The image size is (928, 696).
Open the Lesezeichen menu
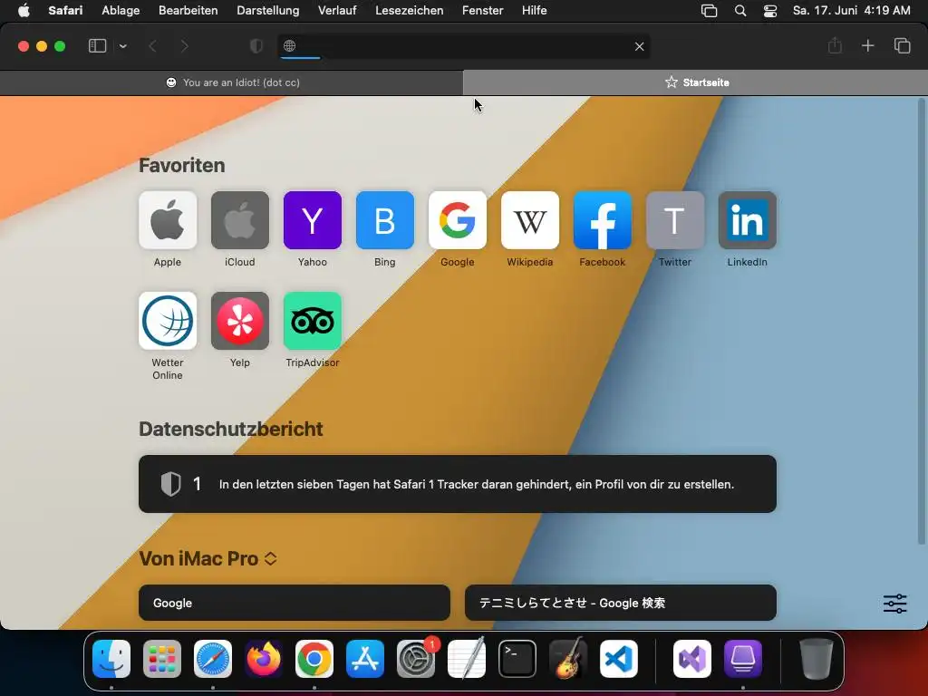pyautogui.click(x=410, y=11)
